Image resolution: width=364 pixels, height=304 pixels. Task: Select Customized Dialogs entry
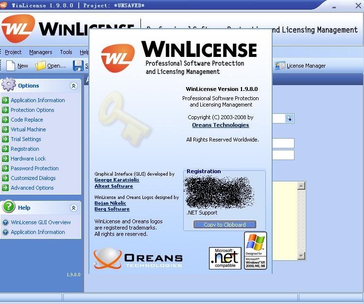point(33,178)
